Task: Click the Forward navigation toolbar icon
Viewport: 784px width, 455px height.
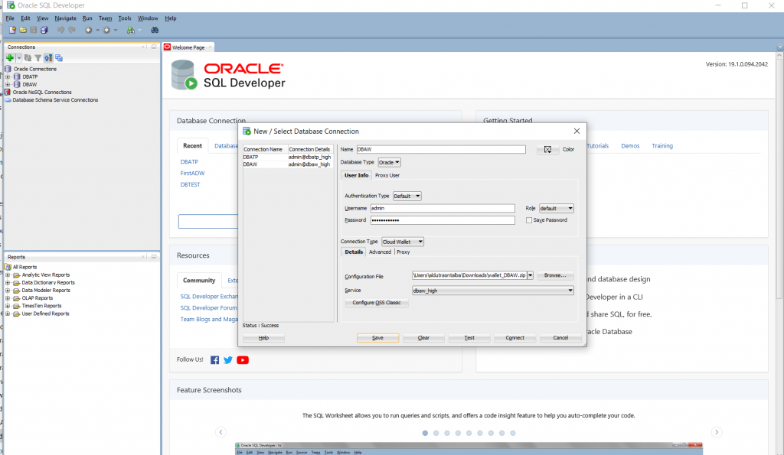Action: 106,30
